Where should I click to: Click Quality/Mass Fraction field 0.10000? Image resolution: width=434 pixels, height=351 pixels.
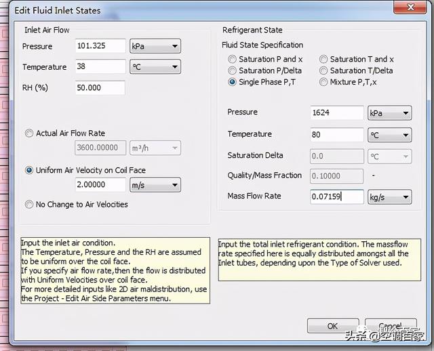click(x=336, y=176)
